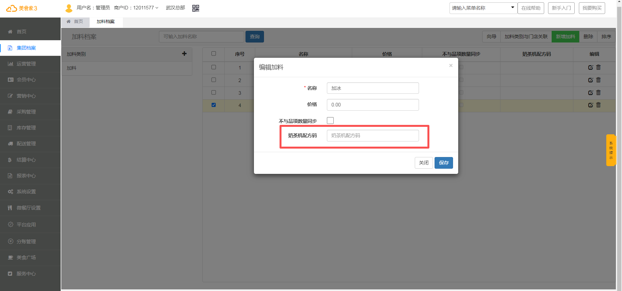Switch to the 加料档案 tab
This screenshot has height=291, width=622.
pyautogui.click(x=106, y=21)
